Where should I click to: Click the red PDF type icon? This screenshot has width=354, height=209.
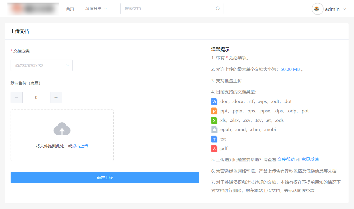click(214, 149)
